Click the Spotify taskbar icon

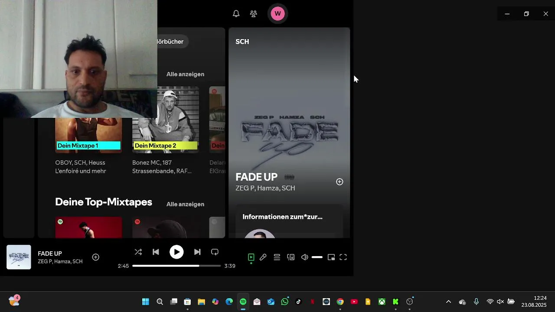point(243,302)
